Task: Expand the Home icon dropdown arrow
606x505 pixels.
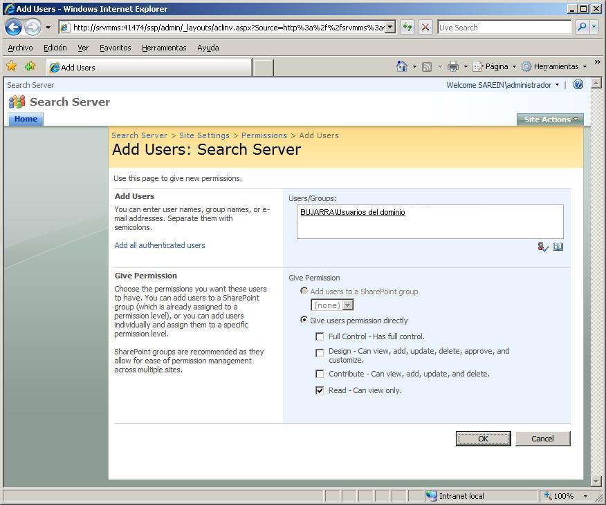Action: coord(414,67)
